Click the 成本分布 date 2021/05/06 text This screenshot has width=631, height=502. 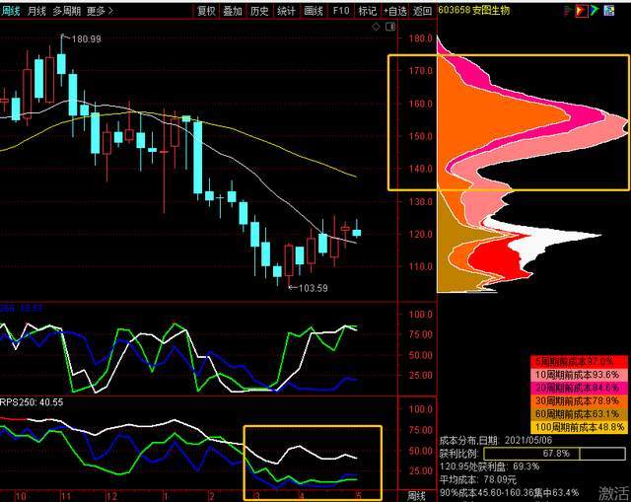pyautogui.click(x=495, y=440)
